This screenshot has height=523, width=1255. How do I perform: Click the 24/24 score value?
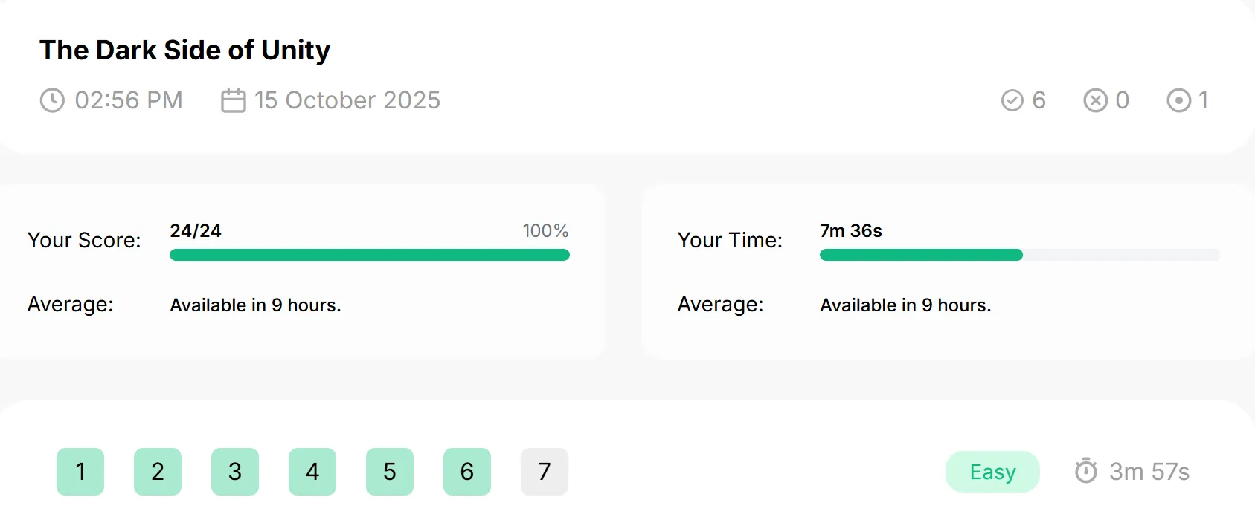click(196, 231)
